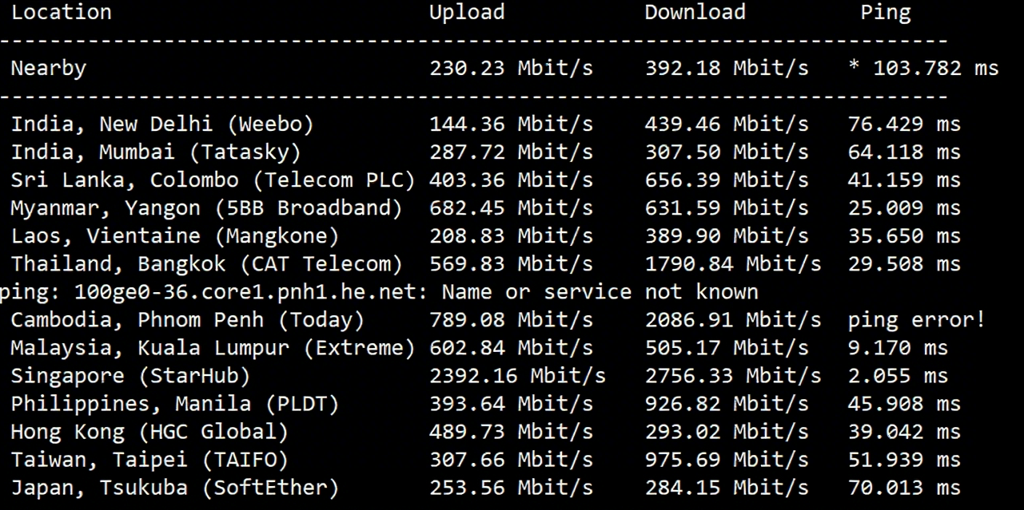Select India, Mumbai (Tatasky) location text
This screenshot has height=510, width=1024.
click(x=156, y=152)
